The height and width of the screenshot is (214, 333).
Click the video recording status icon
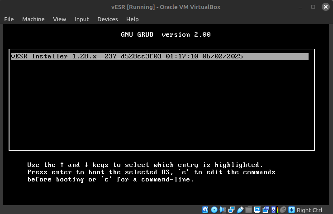[x=266, y=210]
